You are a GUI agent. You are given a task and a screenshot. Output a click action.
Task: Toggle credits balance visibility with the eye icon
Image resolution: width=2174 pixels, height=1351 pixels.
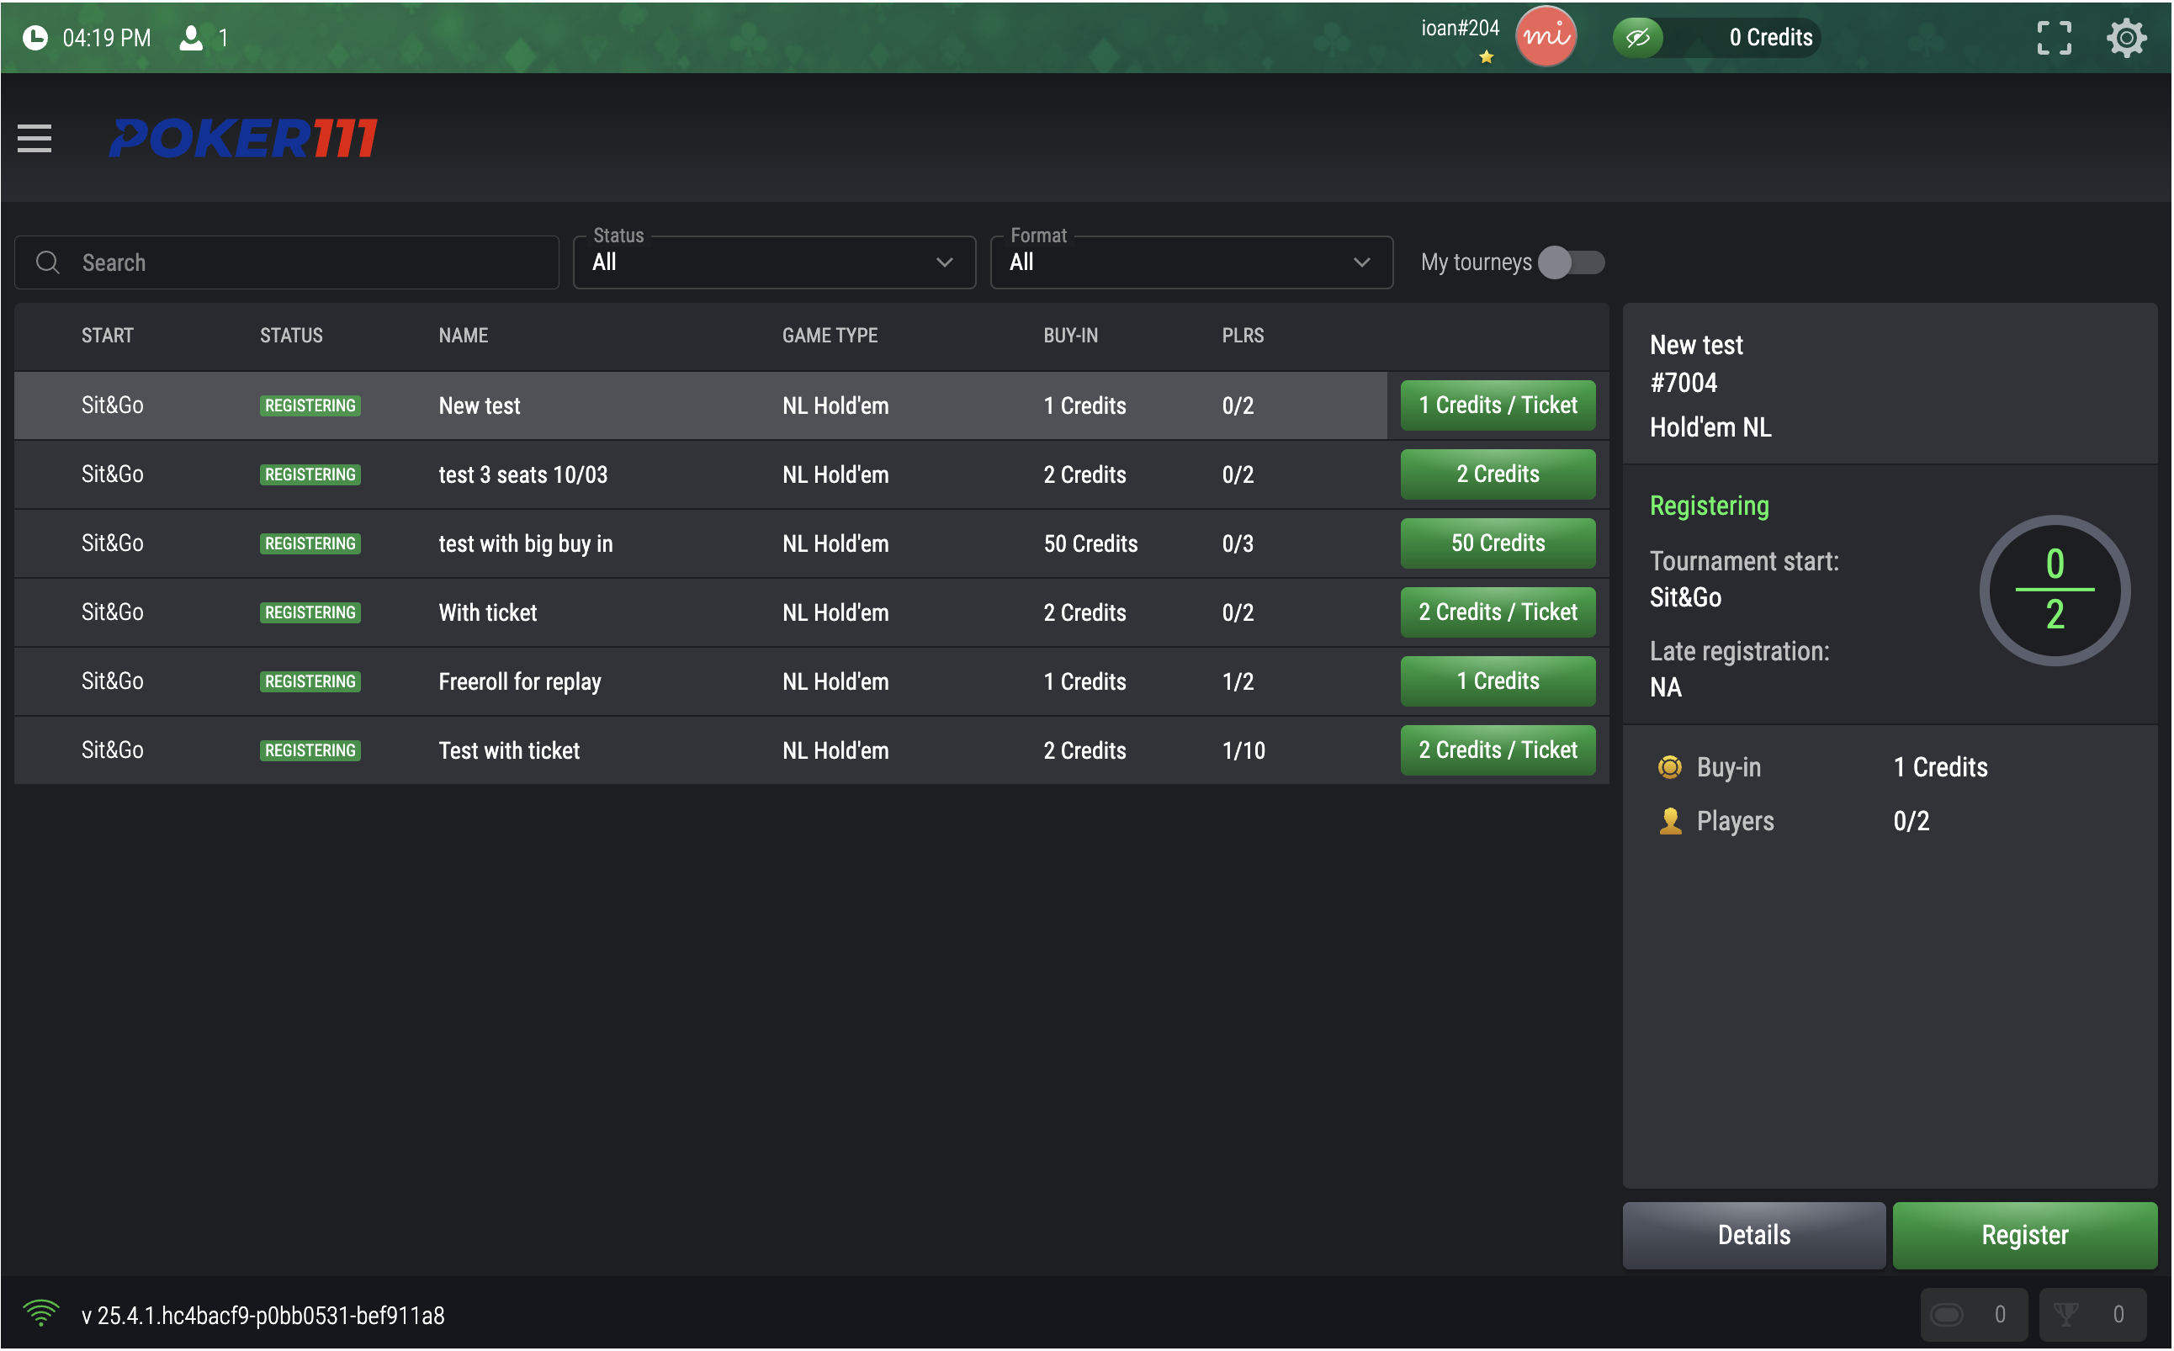tap(1638, 38)
